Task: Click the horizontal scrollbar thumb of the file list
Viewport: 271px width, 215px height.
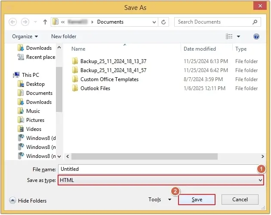Action: click(x=145, y=156)
